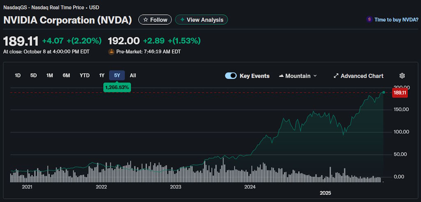The width and height of the screenshot is (421, 202).
Task: Click the purple dollar icon
Action: click(x=370, y=19)
